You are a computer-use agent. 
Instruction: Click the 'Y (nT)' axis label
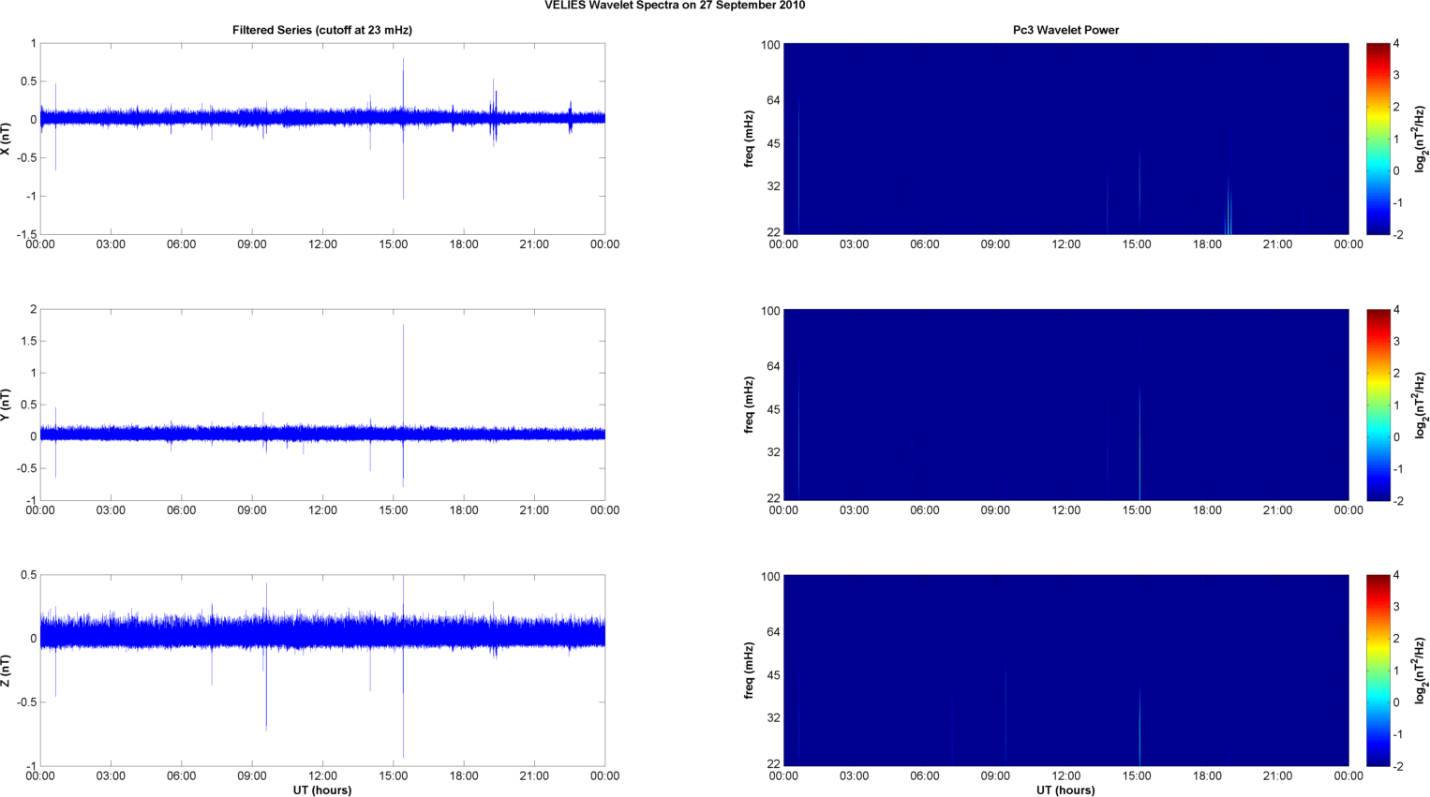pyautogui.click(x=7, y=405)
